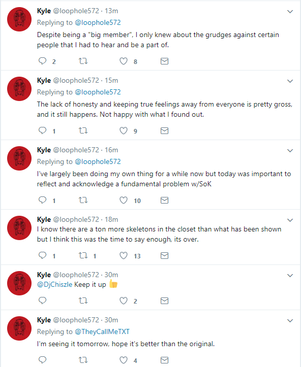This screenshot has height=367, width=301.
Task: Retweet the "Keep it up" tweet
Action: [83, 301]
